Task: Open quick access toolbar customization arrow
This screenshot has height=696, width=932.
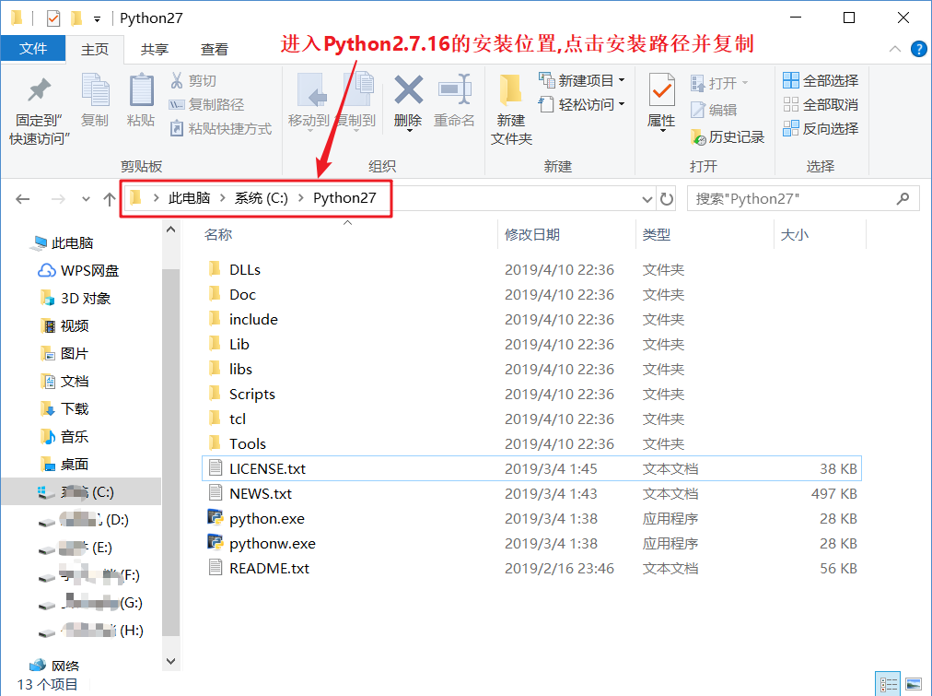Action: [98, 18]
